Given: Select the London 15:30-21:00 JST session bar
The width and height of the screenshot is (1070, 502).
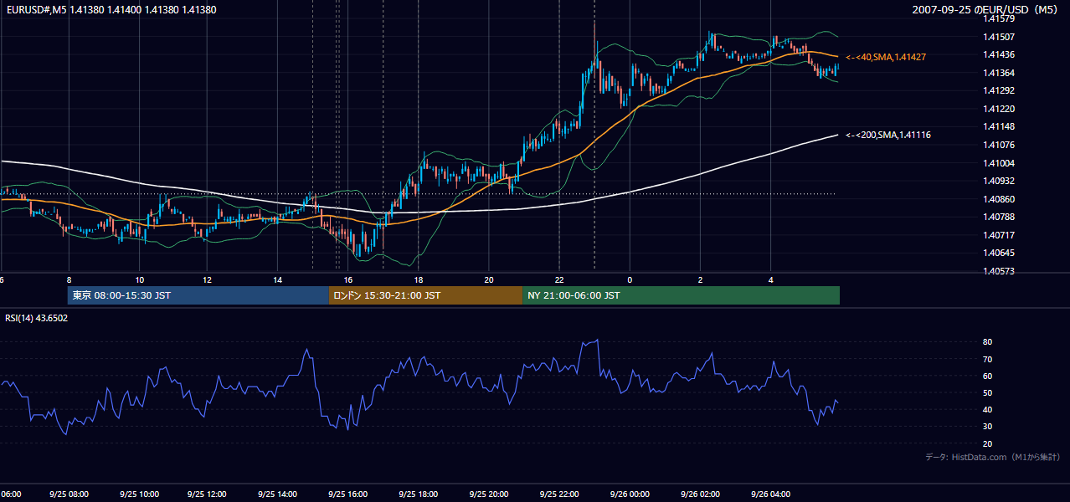Looking at the screenshot, I should pyautogui.click(x=425, y=295).
